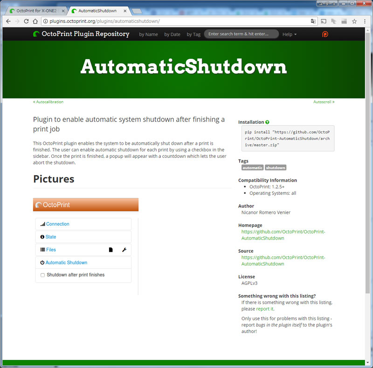Viewport: 373px width, 368px height.
Task: Open a new browser tab
Action: point(137,11)
